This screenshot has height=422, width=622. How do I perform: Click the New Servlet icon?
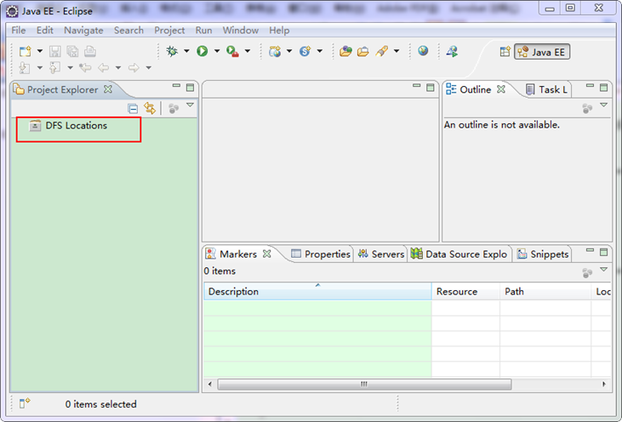[305, 51]
